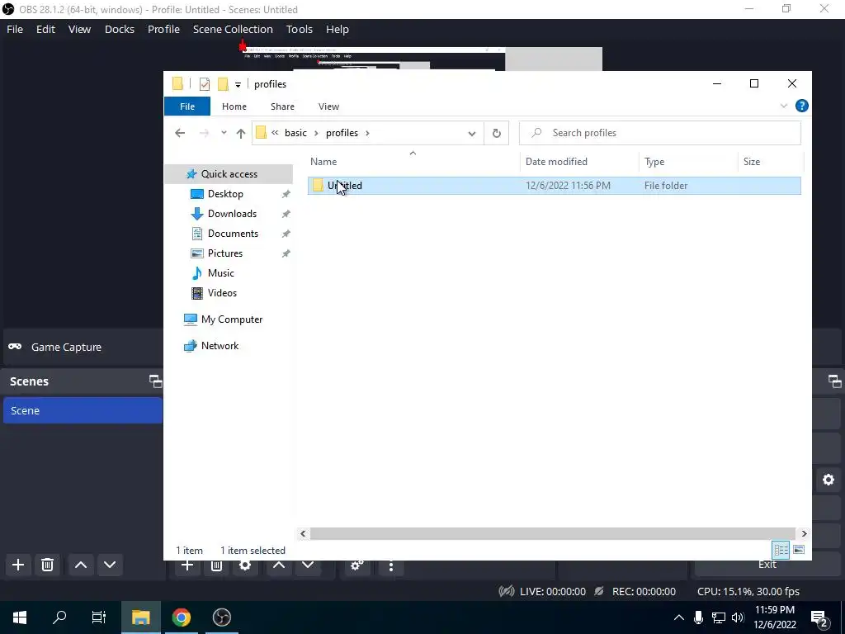Click the profiles breadcrumb segment
The height and width of the screenshot is (634, 845).
[x=342, y=133]
